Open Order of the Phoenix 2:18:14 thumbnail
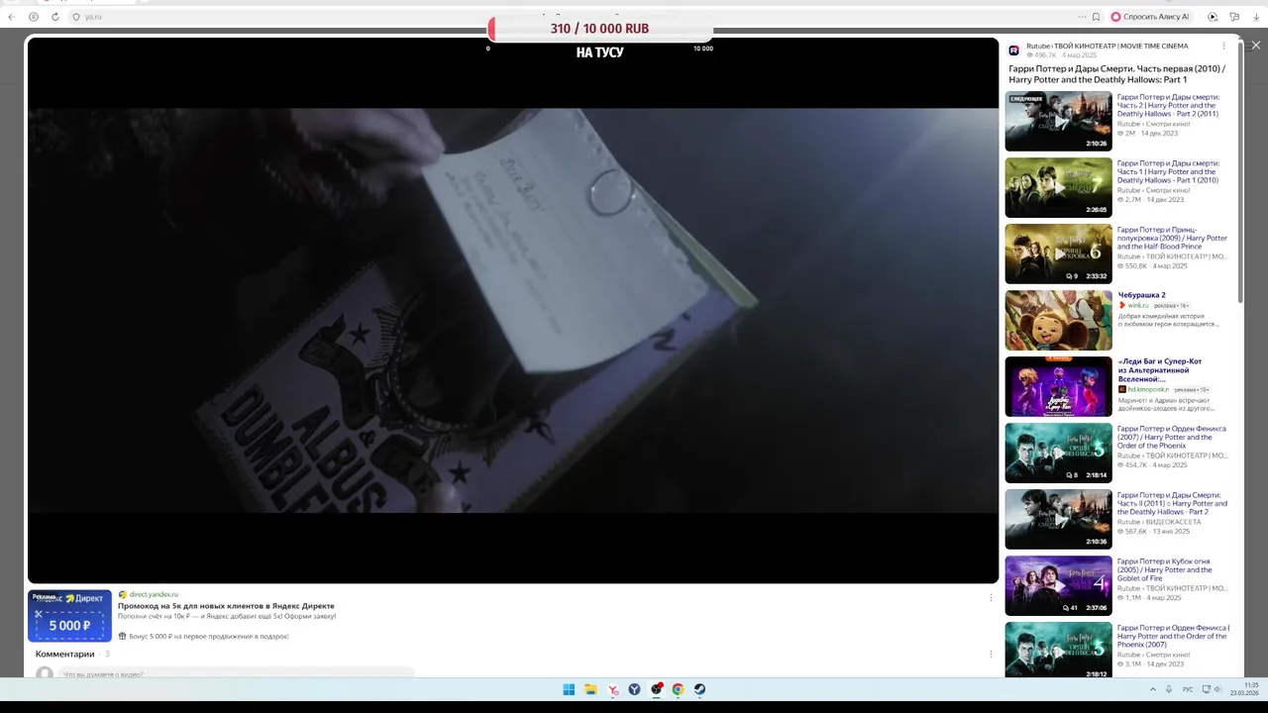The image size is (1268, 713). point(1058,453)
